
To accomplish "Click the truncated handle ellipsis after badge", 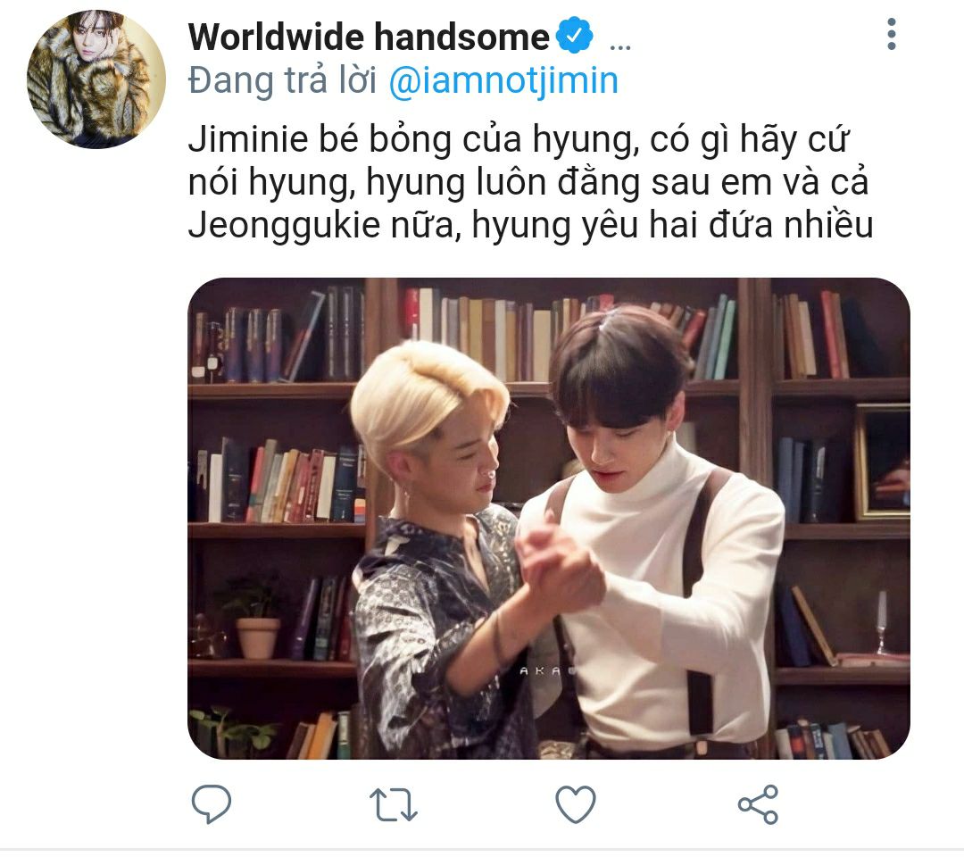I will click(619, 46).
